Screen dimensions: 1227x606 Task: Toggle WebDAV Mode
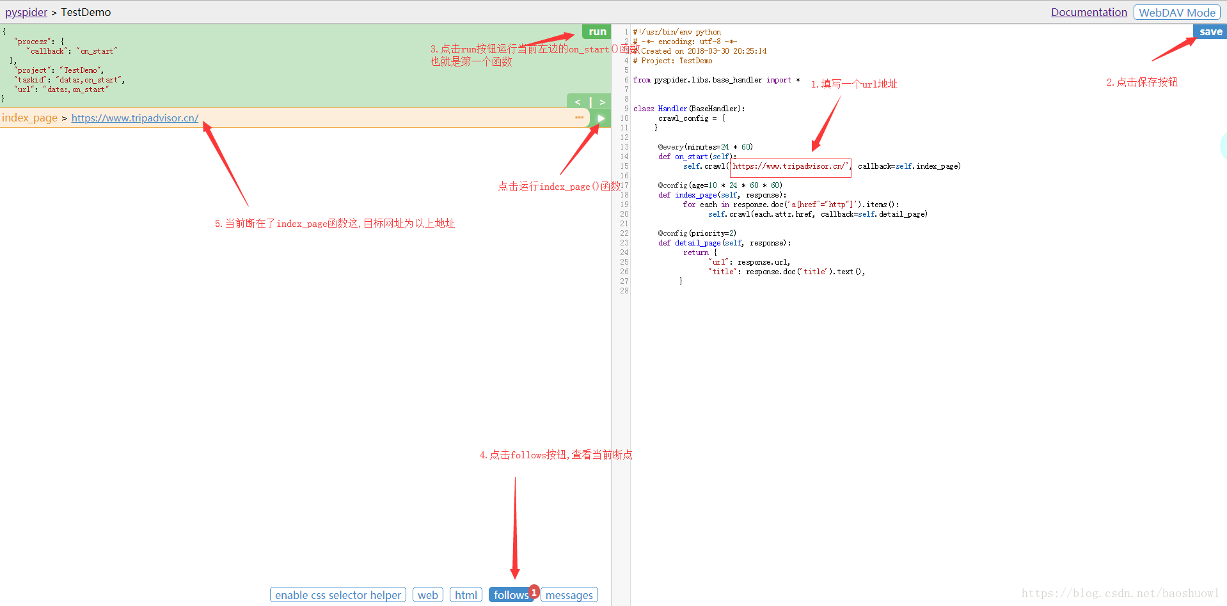tap(1176, 12)
